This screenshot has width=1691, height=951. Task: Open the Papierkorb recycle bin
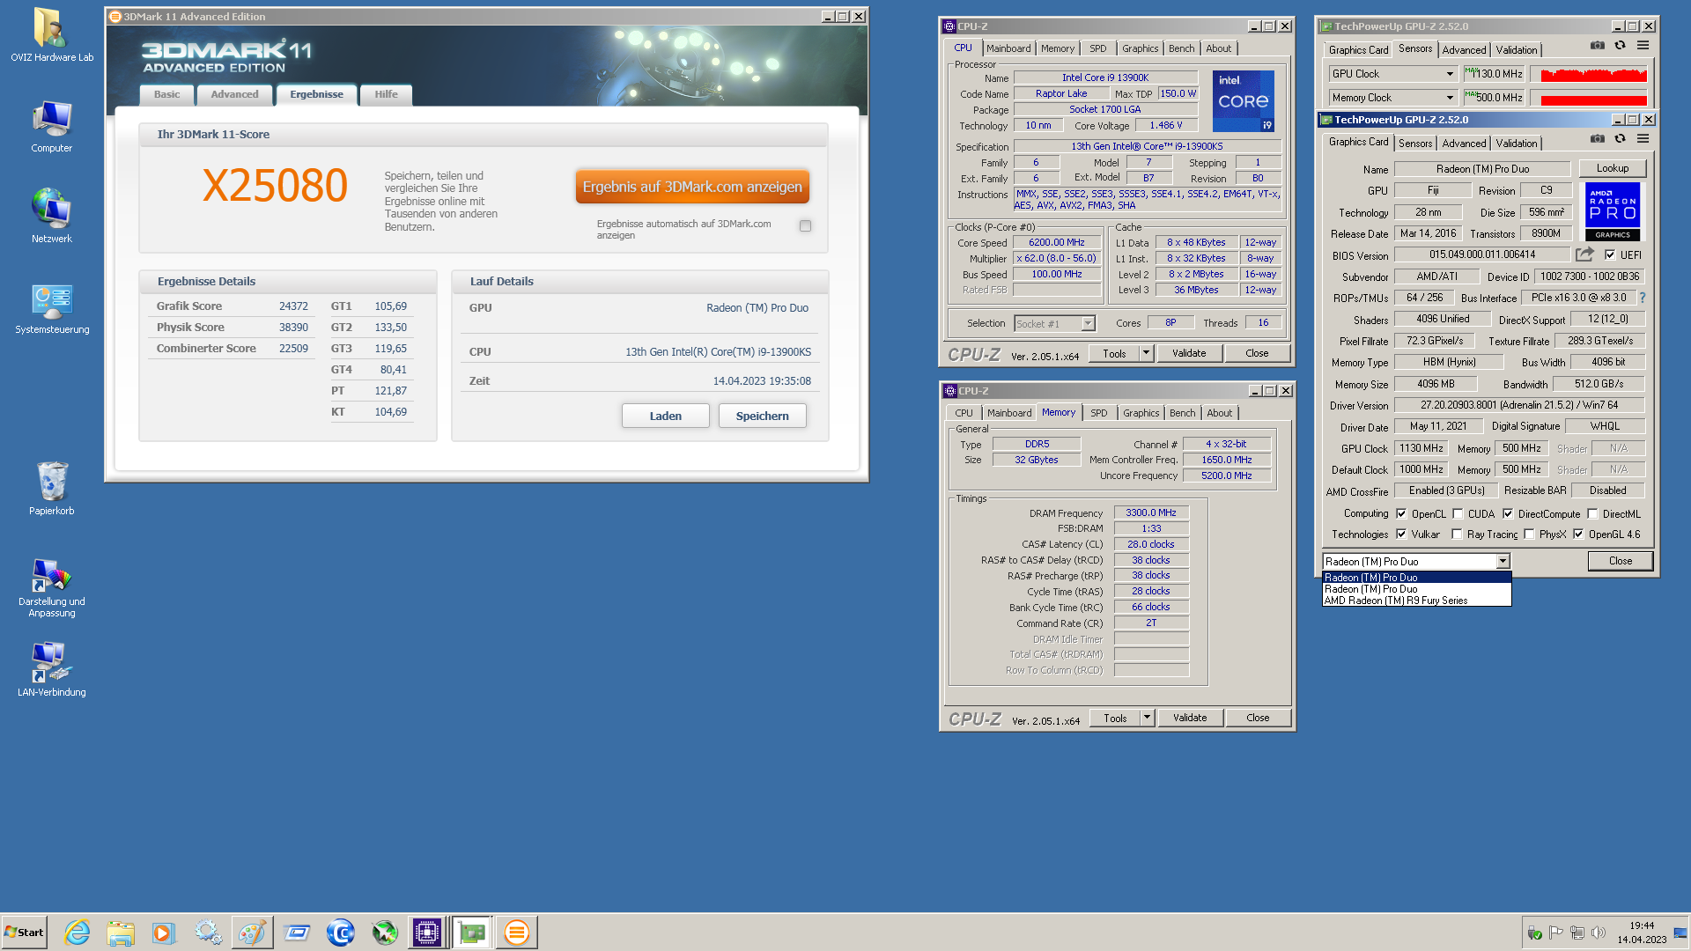click(x=51, y=489)
